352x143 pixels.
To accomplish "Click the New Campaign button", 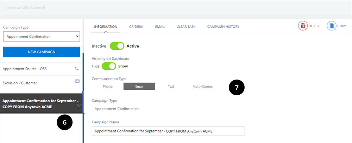I will 42,52.
